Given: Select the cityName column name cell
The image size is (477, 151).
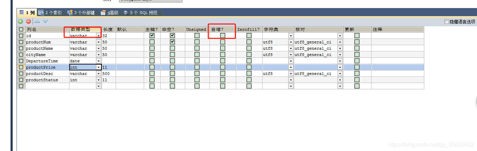Looking at the screenshot, I should (47, 55).
